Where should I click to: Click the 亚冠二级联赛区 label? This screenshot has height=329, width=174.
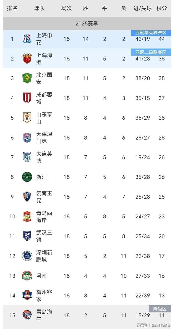(151, 52)
